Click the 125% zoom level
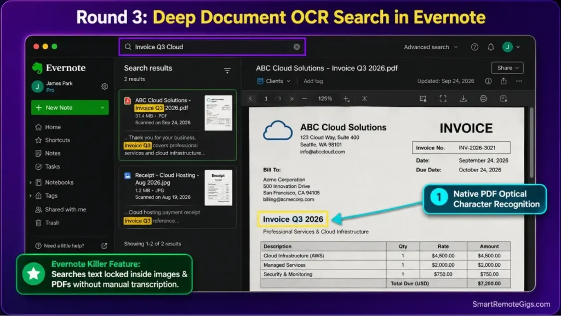The height and width of the screenshot is (316, 561). [x=325, y=99]
